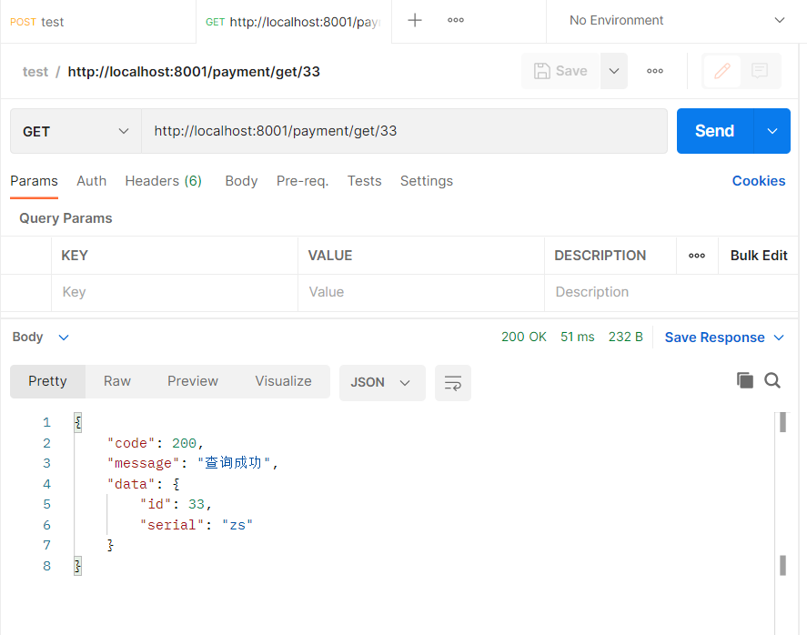Screen dimensions: 807x635
Task: Open the Pre-req. tab
Action: coord(303,181)
